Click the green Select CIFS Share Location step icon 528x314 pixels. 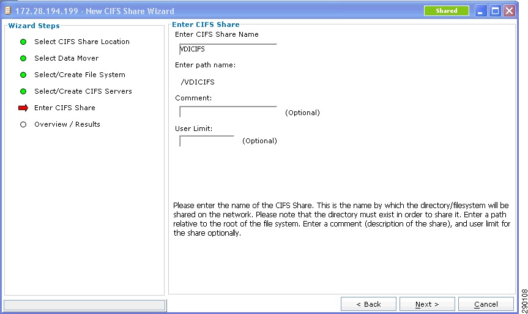point(23,42)
